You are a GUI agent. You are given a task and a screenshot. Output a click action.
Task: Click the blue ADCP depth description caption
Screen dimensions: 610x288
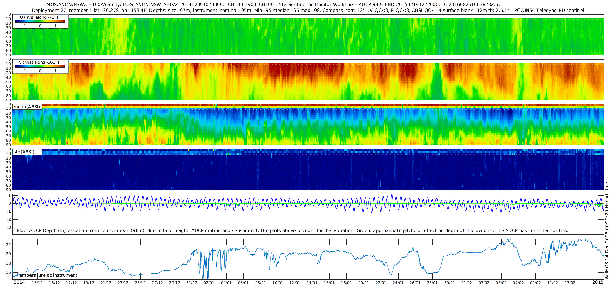pyautogui.click(x=292, y=230)
